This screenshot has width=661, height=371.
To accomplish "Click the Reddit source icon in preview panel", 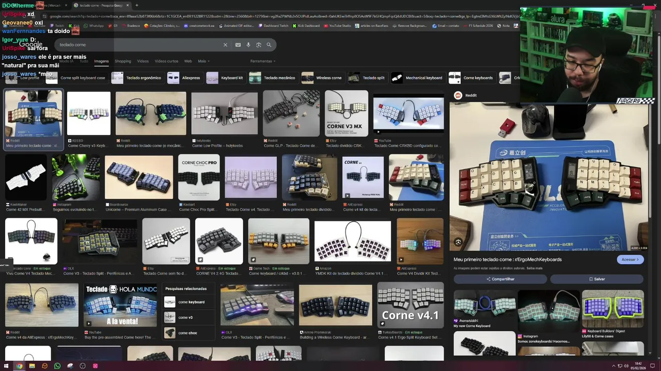I will [458, 95].
